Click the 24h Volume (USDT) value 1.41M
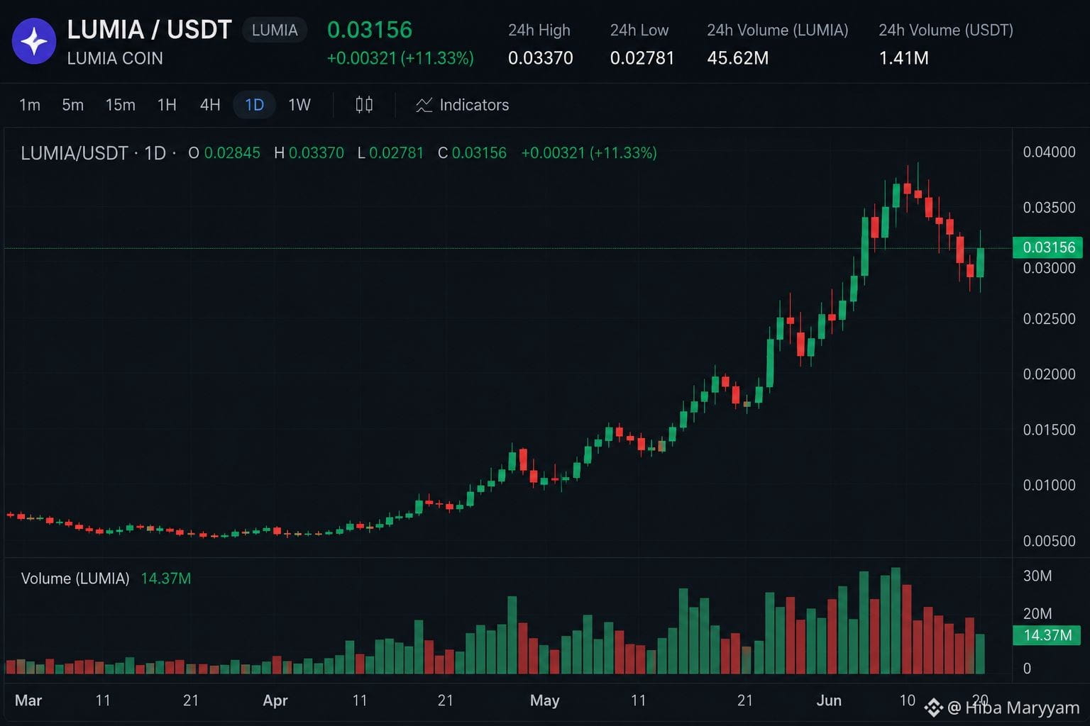The height and width of the screenshot is (726, 1090). [x=903, y=58]
